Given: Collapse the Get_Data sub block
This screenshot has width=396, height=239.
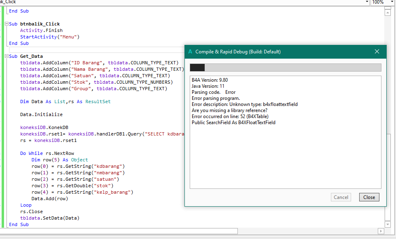Looking at the screenshot, I should (6, 56).
